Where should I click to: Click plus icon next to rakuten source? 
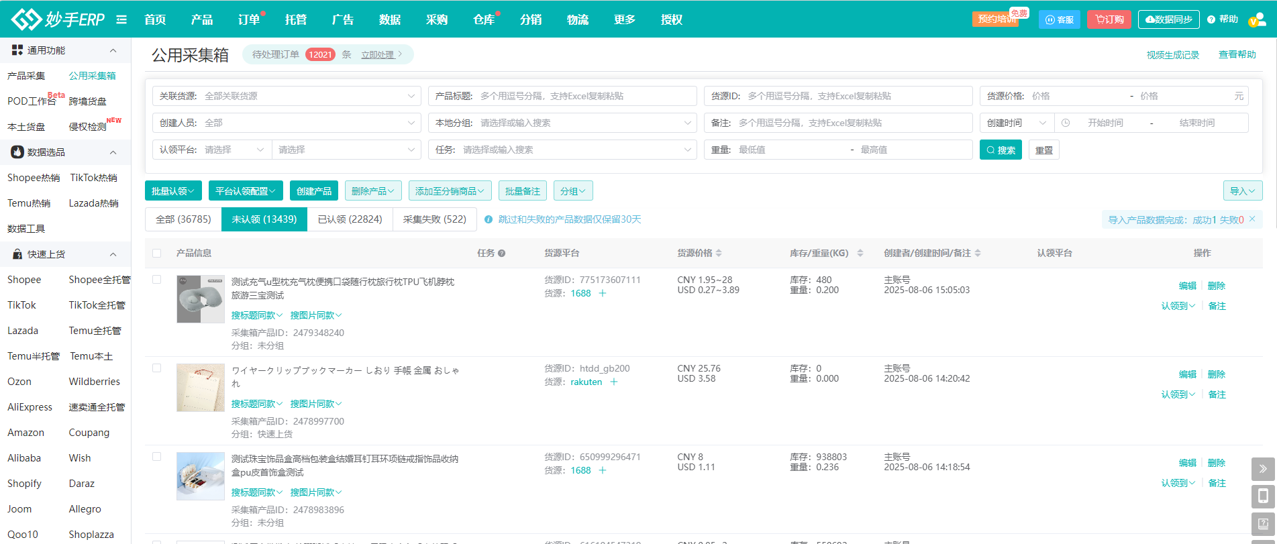(613, 382)
